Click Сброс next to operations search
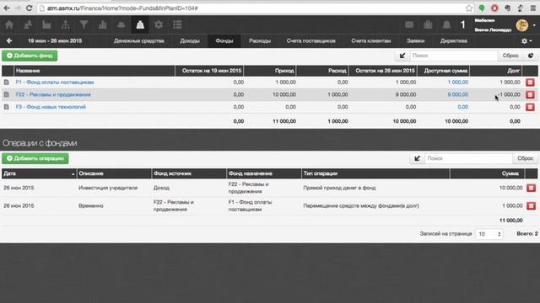 [x=525, y=158]
